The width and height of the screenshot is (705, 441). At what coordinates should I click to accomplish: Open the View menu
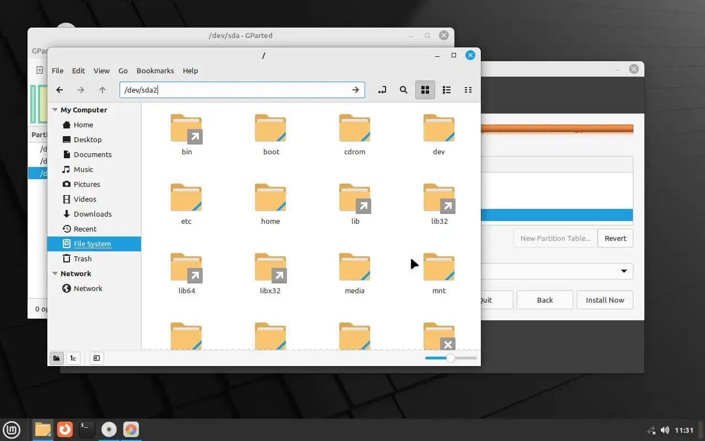[101, 71]
